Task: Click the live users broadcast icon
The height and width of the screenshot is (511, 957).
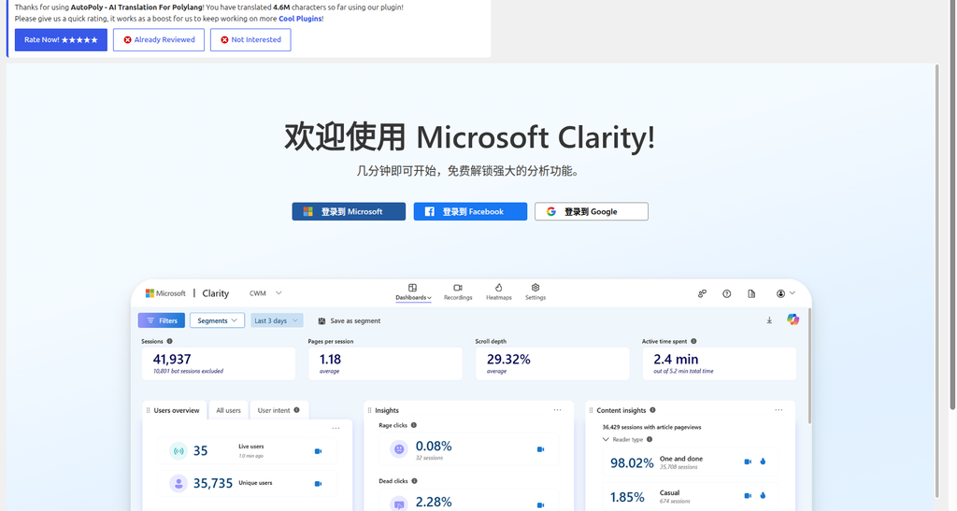Action: point(179,451)
